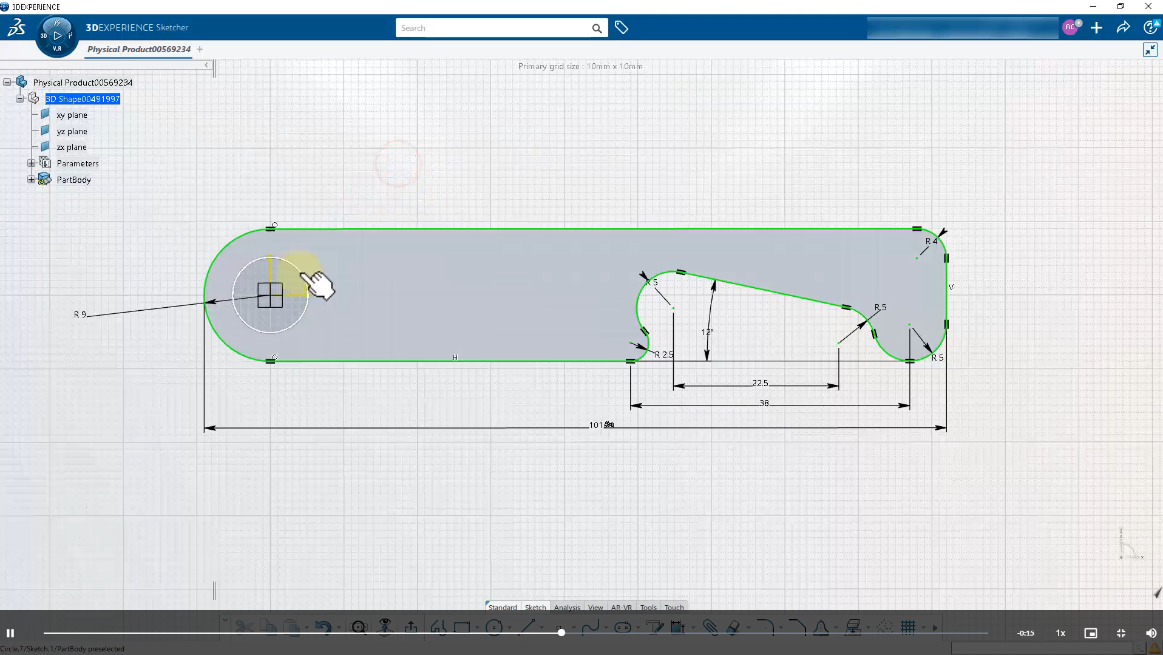
Task: Collapse the 3D Shape00491997 tree node
Action: point(20,98)
